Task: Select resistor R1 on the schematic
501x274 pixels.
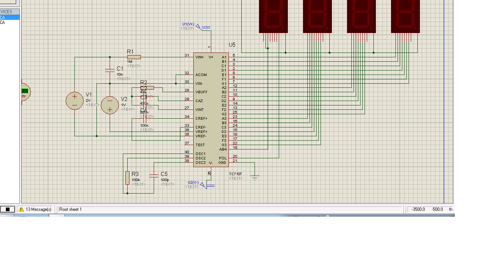Action: (134, 57)
